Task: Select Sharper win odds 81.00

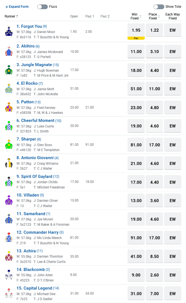Action: (x=136, y=145)
